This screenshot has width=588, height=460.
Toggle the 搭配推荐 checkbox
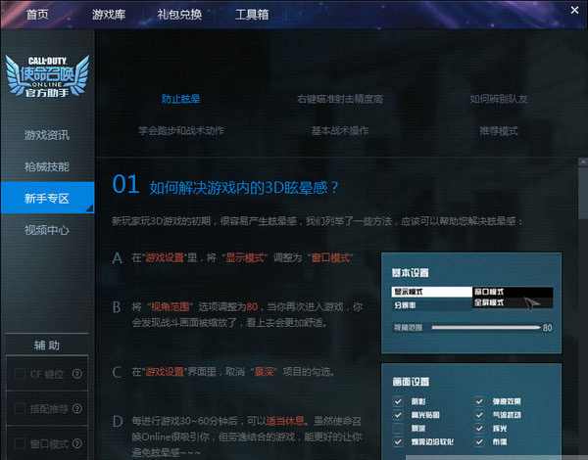20,408
